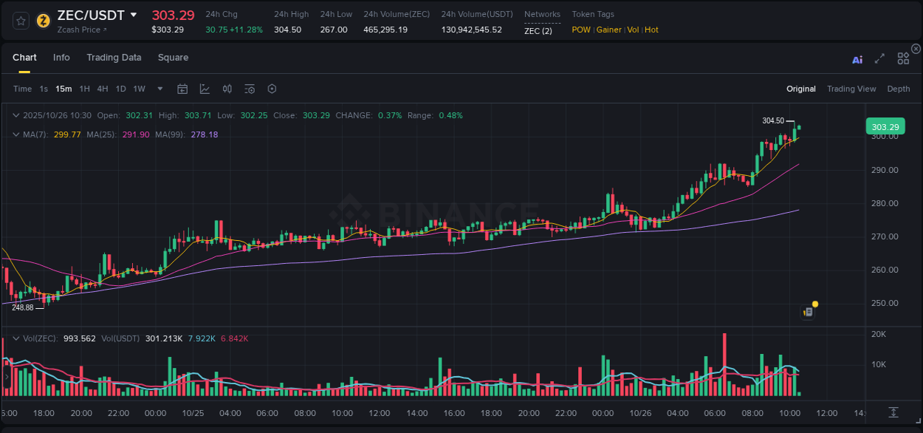Viewport: 923px width, 433px height.
Task: Open the candlestick display settings icon
Action: pyautogui.click(x=227, y=89)
